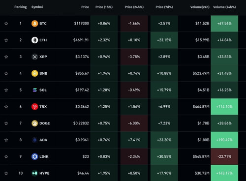Click LINK -22.71% volume change cell
Viewport: 246px width, 181px height.
[x=224, y=156]
